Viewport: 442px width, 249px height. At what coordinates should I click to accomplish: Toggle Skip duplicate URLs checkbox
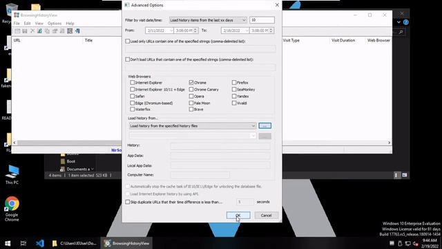[127, 202]
